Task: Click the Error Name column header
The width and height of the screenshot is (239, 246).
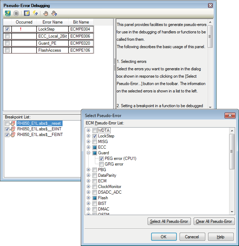Action: tap(52, 22)
